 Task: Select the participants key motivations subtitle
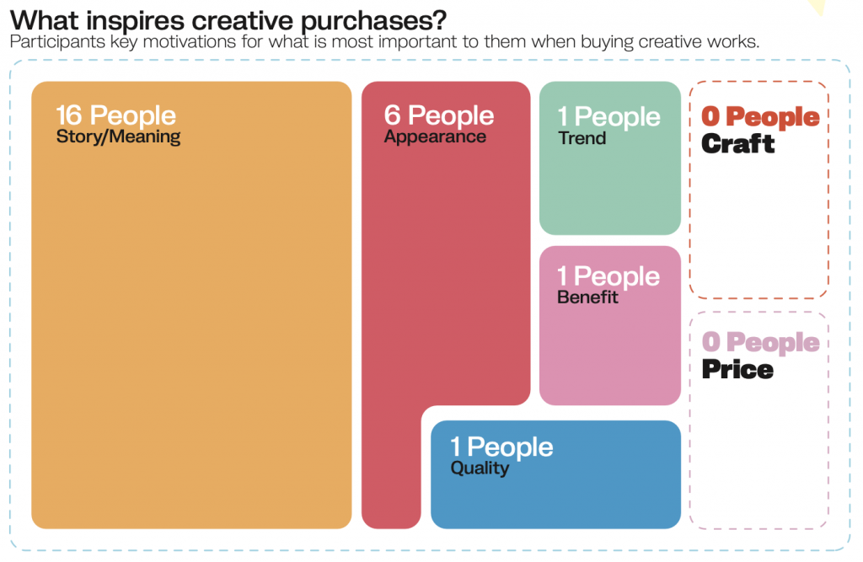[384, 42]
